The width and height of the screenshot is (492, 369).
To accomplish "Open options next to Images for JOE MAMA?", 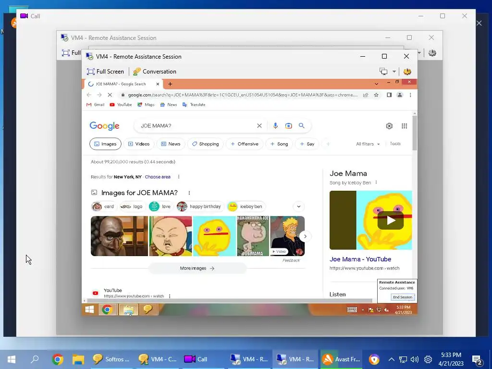I will [189, 193].
